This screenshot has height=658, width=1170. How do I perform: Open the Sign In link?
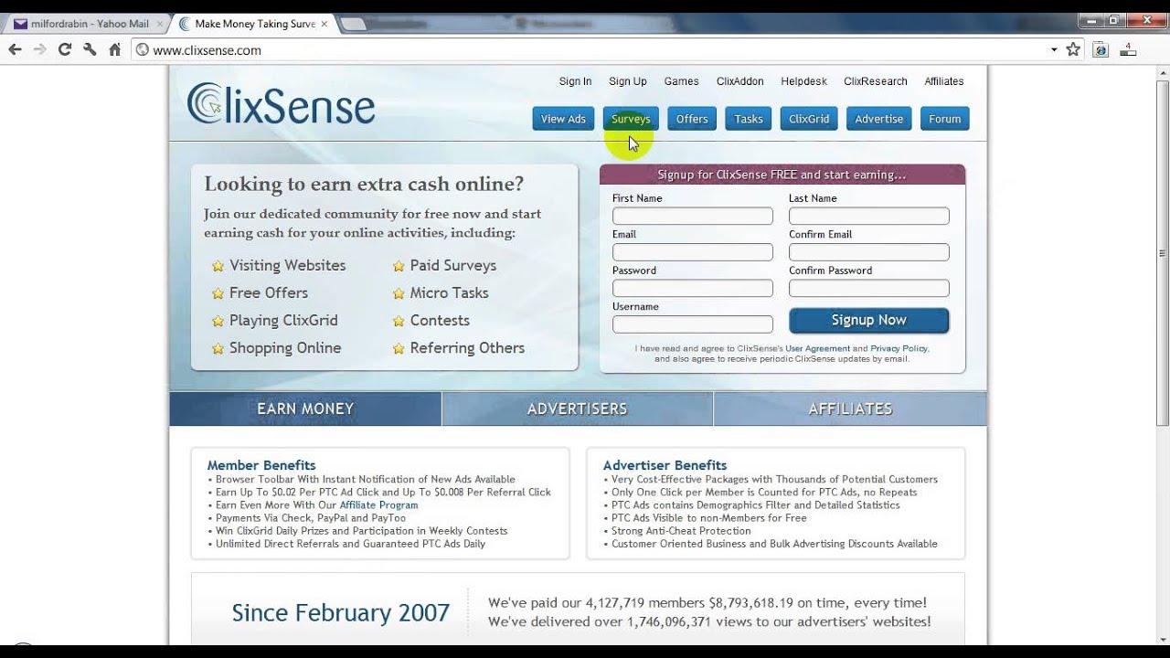pos(575,81)
